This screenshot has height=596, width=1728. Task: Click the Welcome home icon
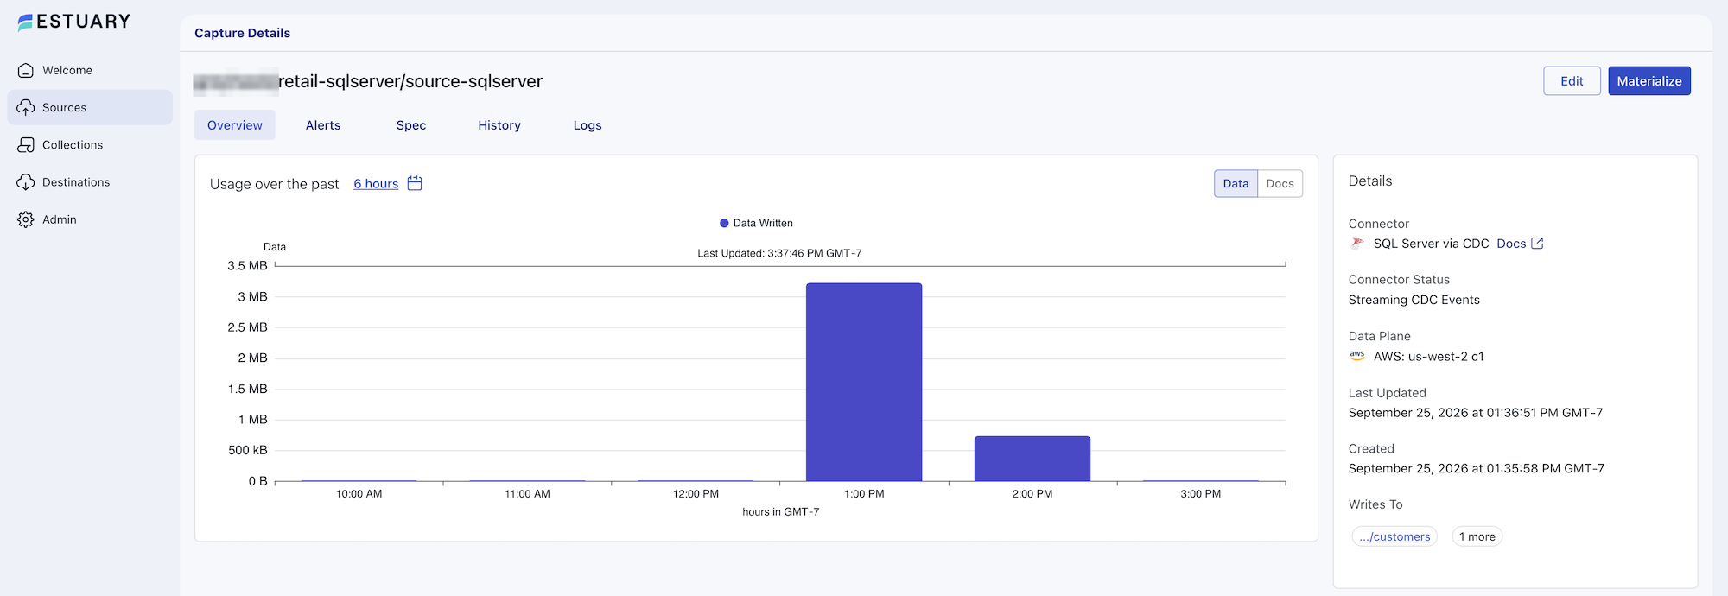point(26,71)
